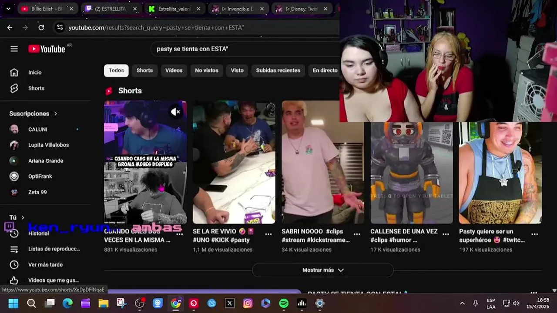The width and height of the screenshot is (557, 313).
Task: Select the Vídeos filter chip
Action: [174, 70]
